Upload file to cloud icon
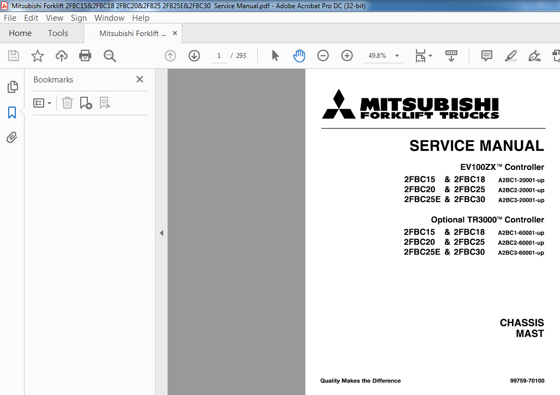The width and height of the screenshot is (560, 395). pyautogui.click(x=62, y=56)
